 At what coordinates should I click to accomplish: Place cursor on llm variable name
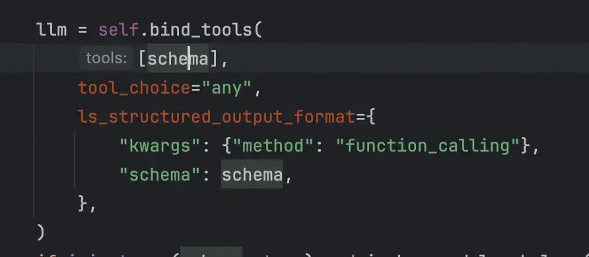tap(52, 30)
